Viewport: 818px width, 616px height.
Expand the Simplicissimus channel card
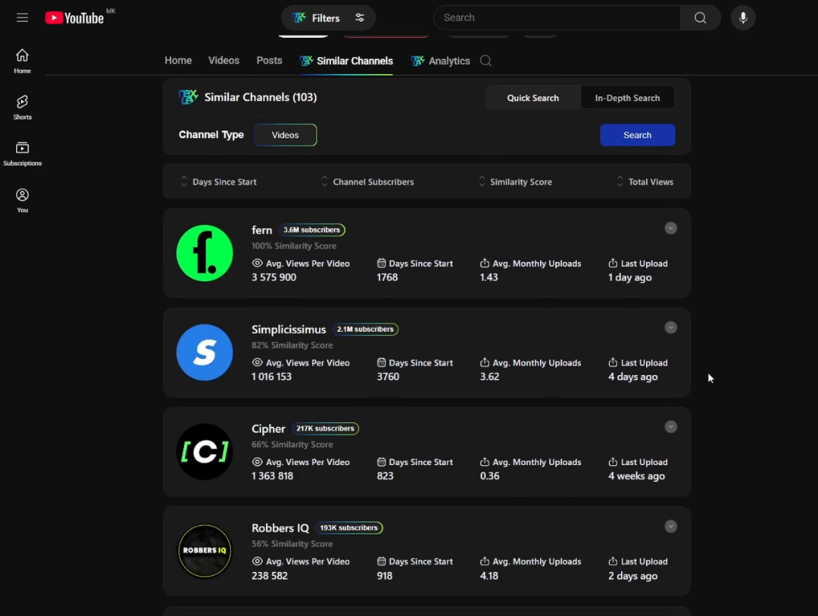[x=670, y=327]
